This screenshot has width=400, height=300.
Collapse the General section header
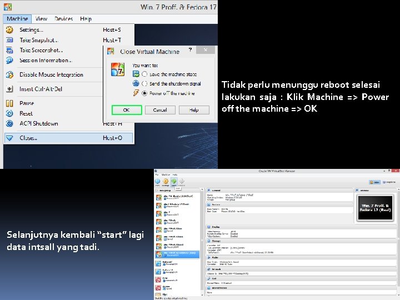279,191
